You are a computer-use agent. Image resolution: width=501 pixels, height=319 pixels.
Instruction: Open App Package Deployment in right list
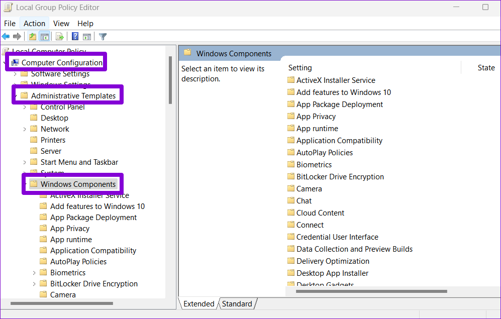[339, 104]
